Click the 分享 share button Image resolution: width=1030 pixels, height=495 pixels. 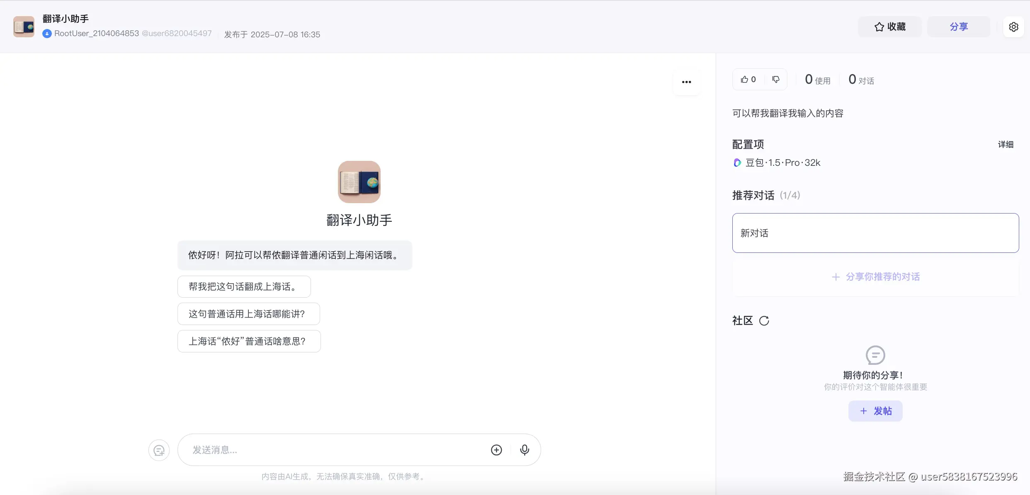(x=959, y=27)
